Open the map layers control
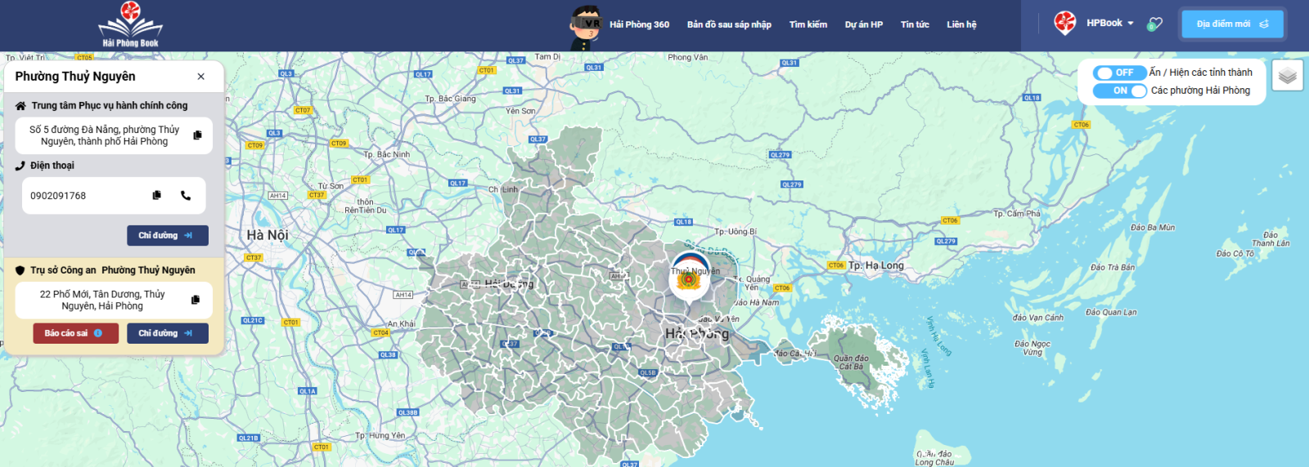 pyautogui.click(x=1287, y=76)
